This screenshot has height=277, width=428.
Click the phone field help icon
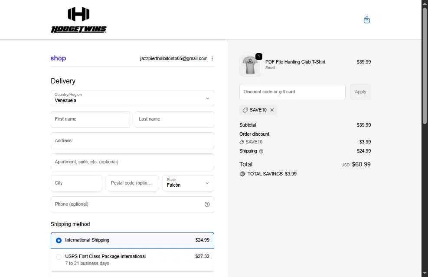[x=207, y=204]
